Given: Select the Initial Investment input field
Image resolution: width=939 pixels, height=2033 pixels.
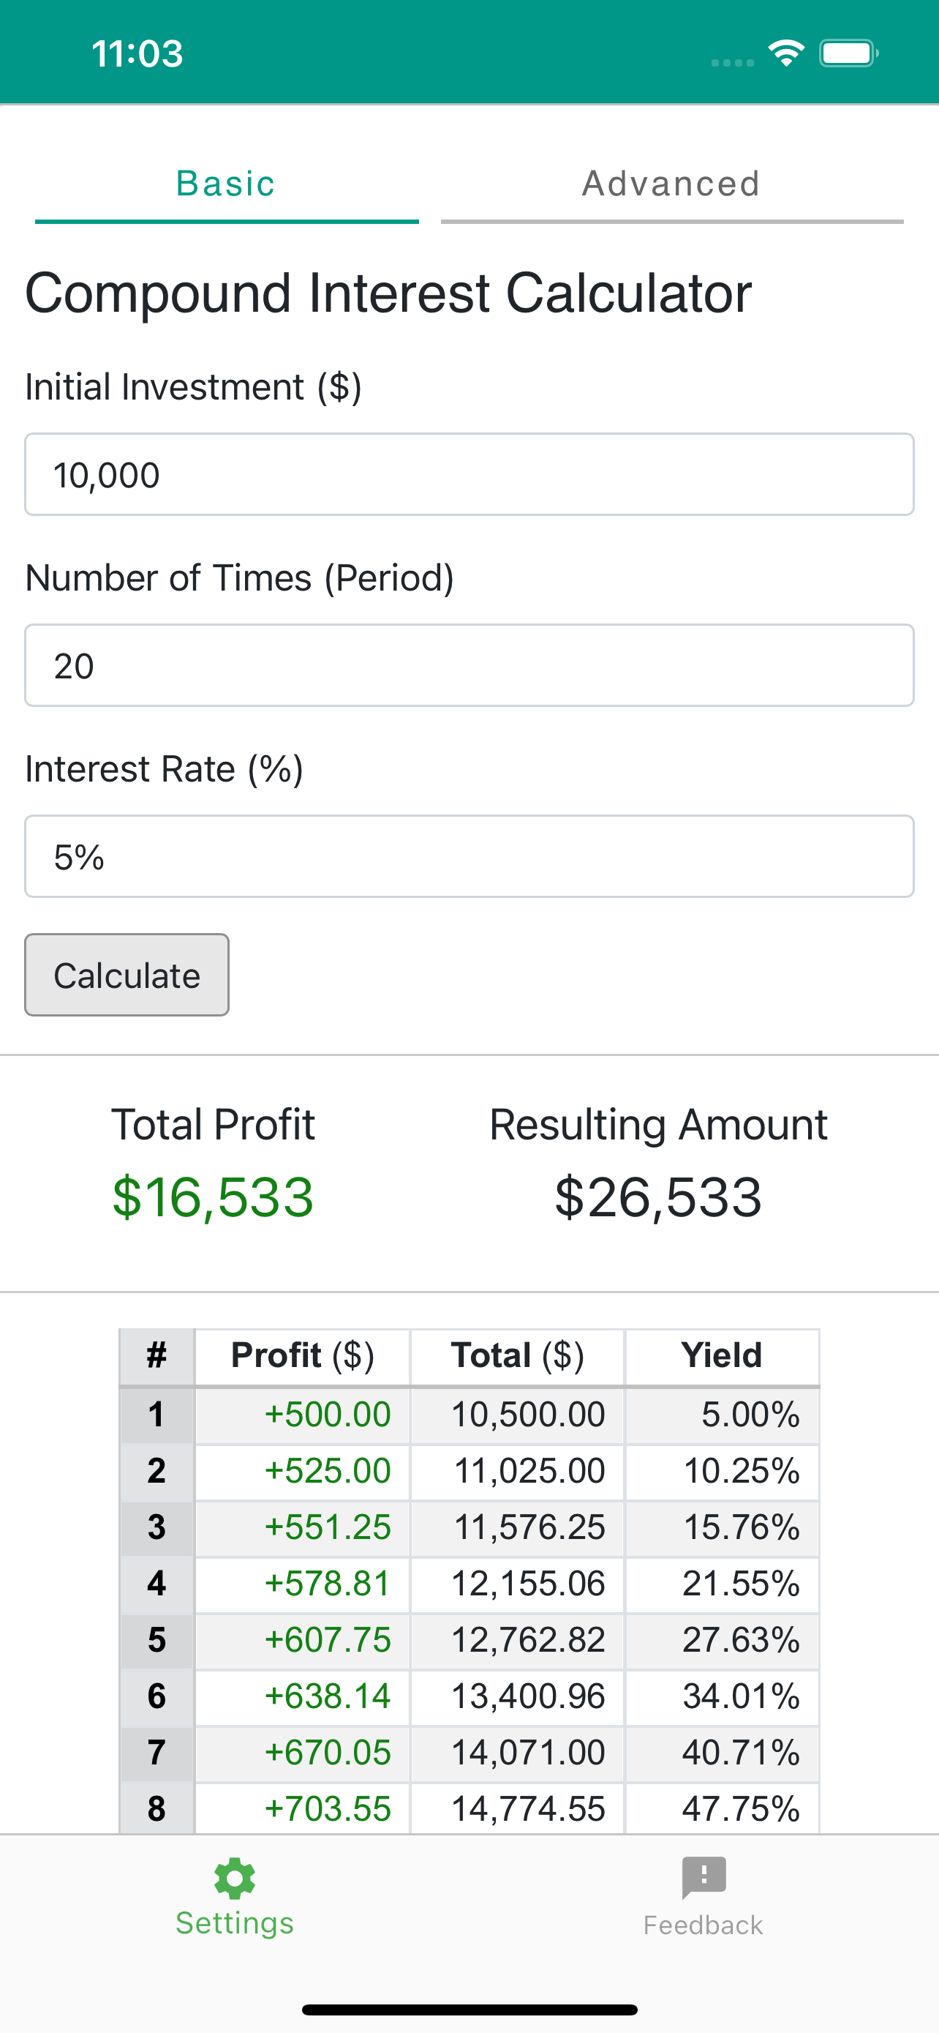Looking at the screenshot, I should (x=469, y=474).
